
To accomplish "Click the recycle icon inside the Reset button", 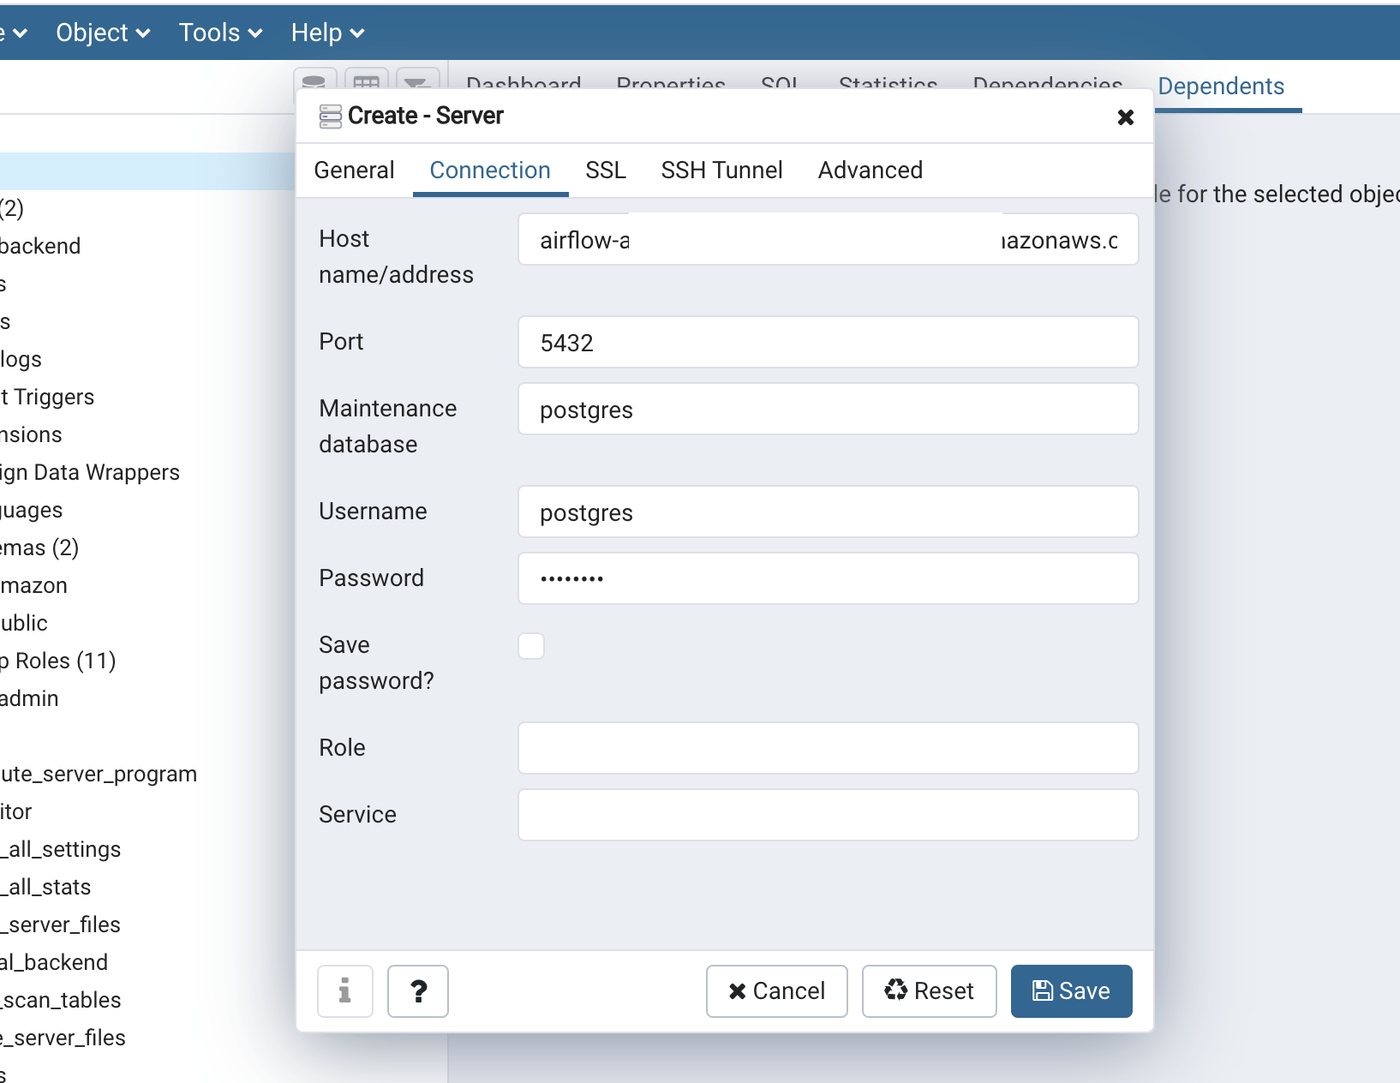I will click(x=896, y=991).
